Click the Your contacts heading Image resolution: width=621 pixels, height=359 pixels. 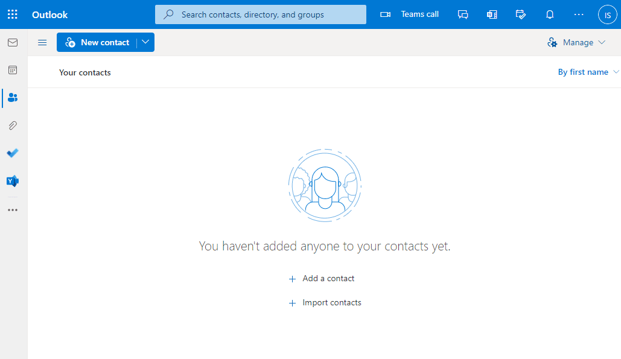click(x=84, y=72)
